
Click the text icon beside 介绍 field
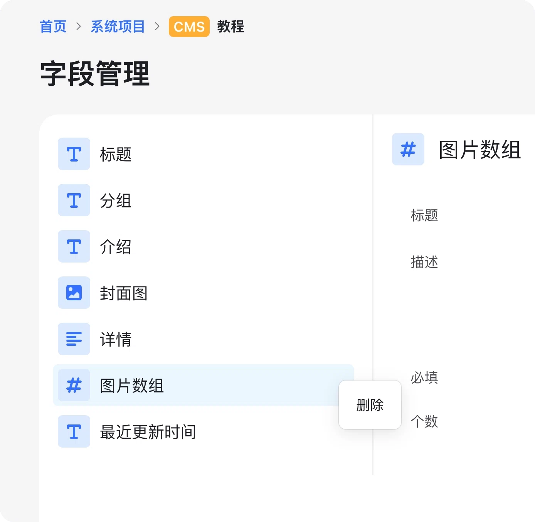(74, 246)
